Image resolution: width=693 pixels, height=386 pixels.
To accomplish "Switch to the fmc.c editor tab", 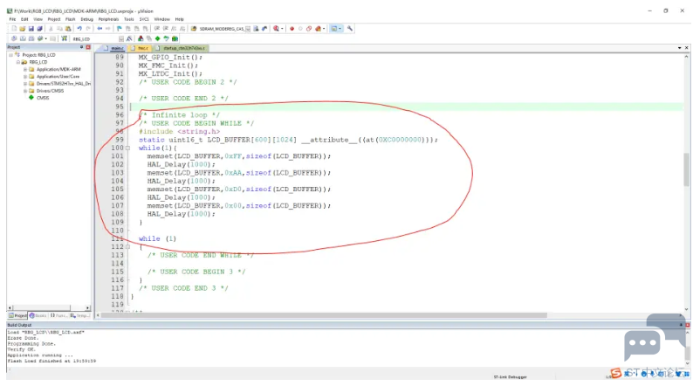I will 141,48.
